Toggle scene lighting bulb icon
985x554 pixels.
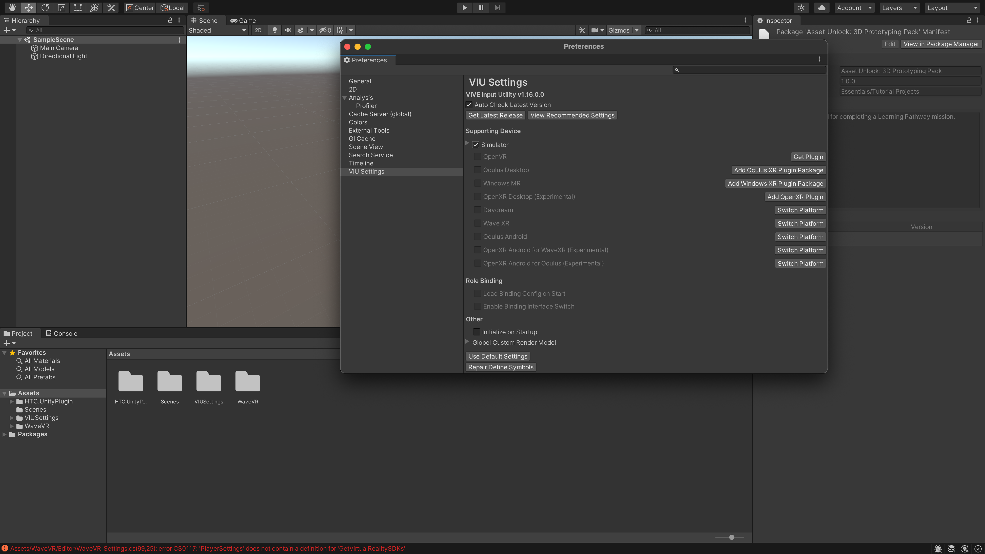[274, 30]
